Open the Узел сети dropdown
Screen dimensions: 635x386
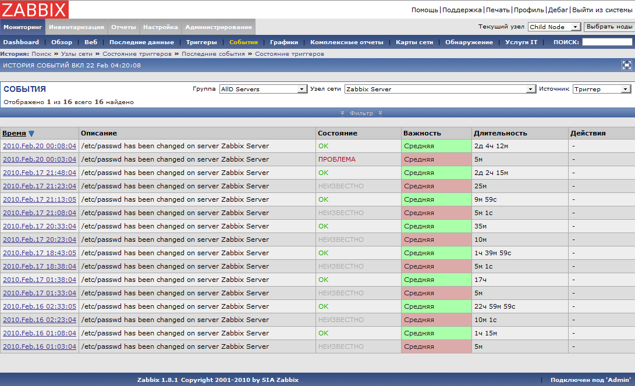point(440,89)
